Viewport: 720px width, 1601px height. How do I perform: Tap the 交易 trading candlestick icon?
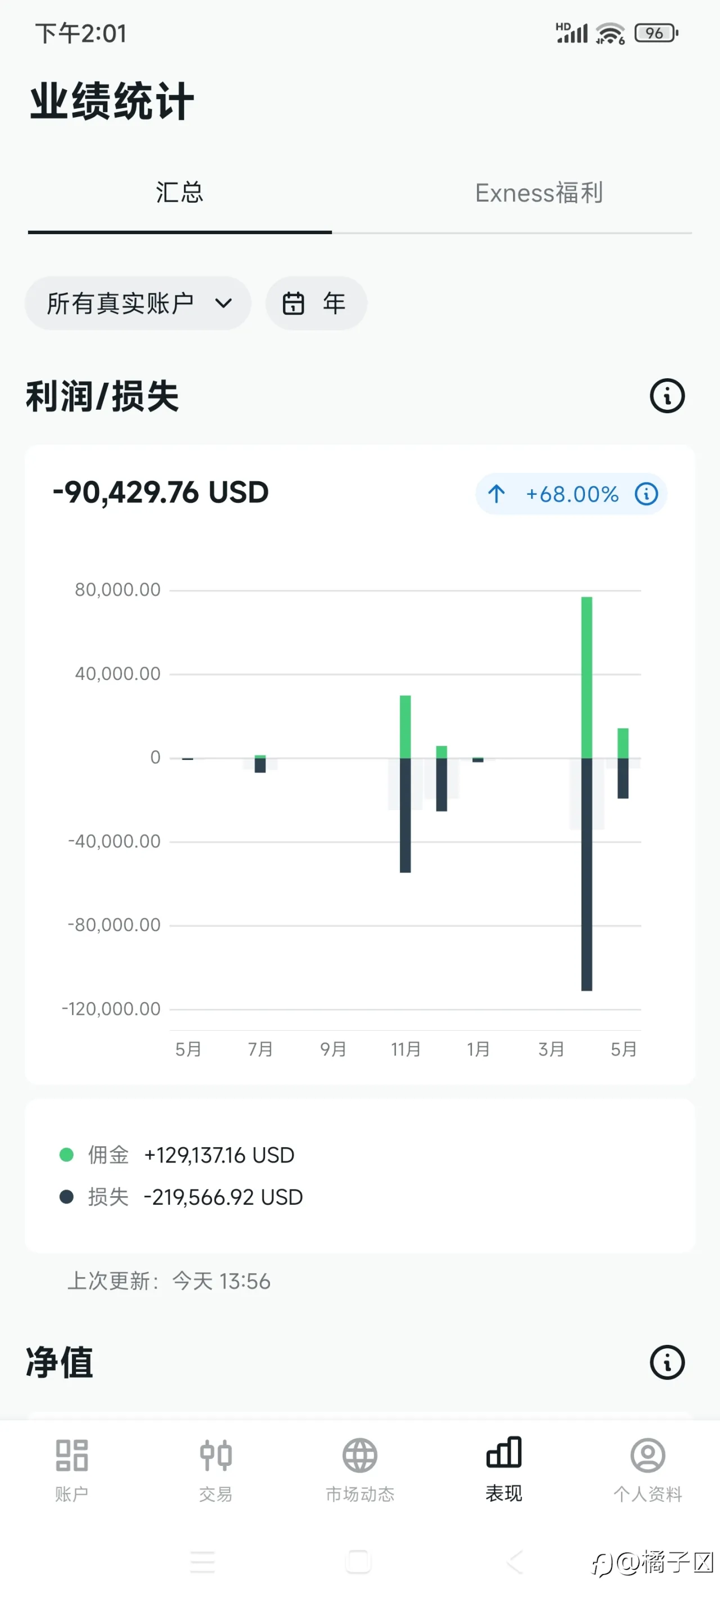pos(215,1456)
